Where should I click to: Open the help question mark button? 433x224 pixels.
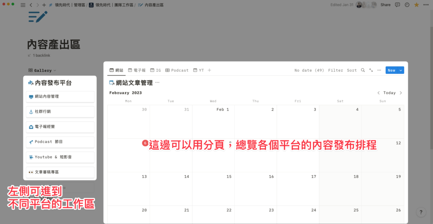[x=421, y=212]
